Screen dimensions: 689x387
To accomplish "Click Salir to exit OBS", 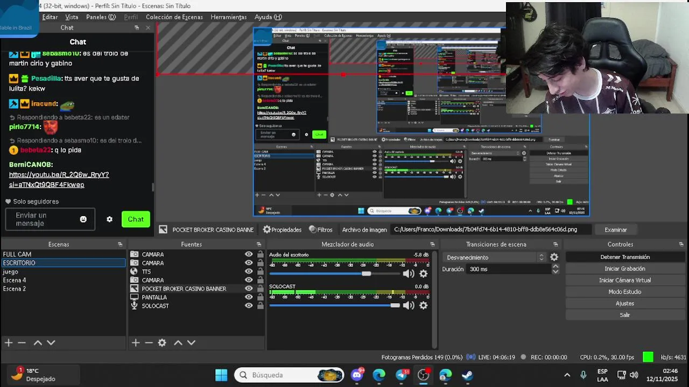I will point(624,315).
